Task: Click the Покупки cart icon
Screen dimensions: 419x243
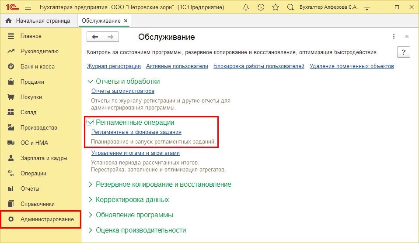Action: coord(10,97)
